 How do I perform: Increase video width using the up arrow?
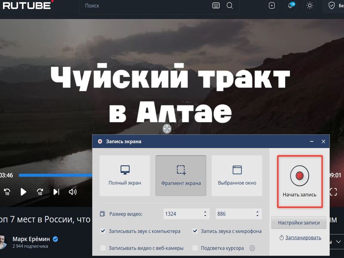pos(205,211)
